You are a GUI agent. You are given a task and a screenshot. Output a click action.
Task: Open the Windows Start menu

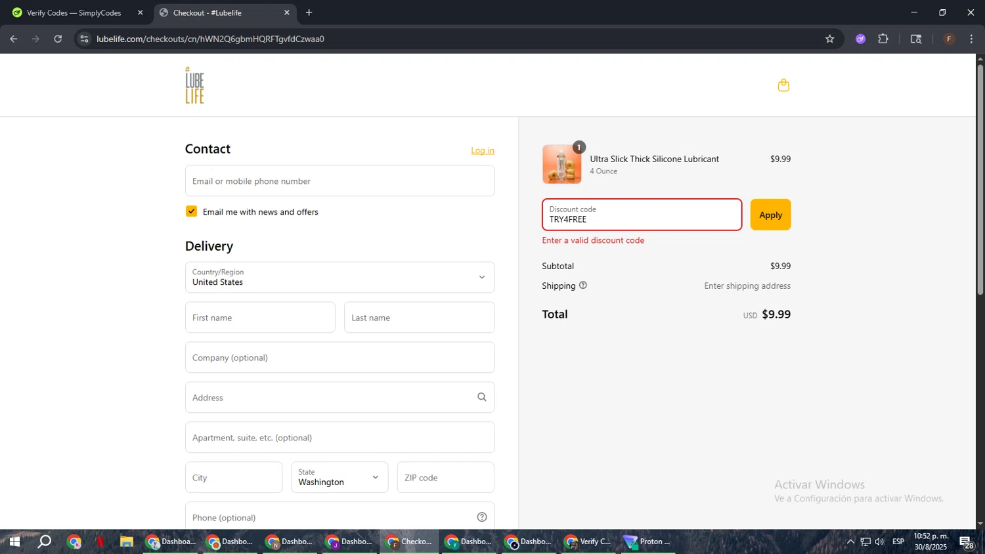tap(14, 542)
